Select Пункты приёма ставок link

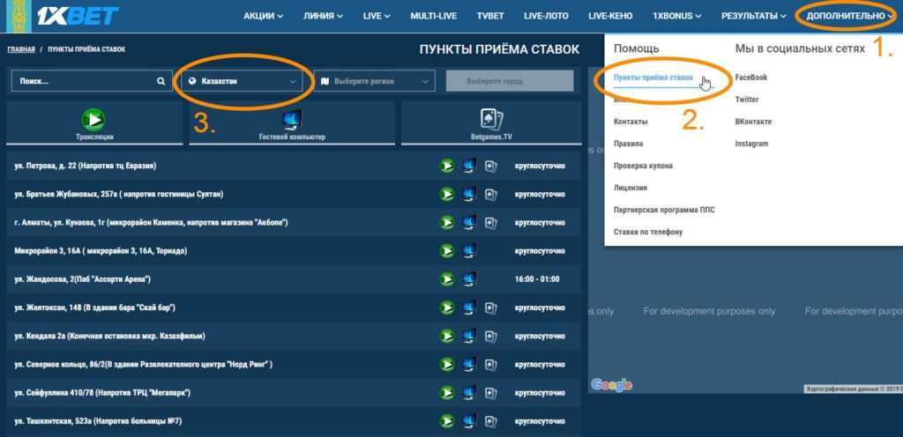coord(654,78)
